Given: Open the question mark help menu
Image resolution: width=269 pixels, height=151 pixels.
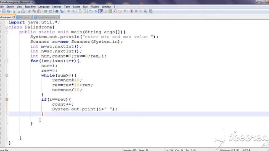Looking at the screenshot, I should coord(114,7).
